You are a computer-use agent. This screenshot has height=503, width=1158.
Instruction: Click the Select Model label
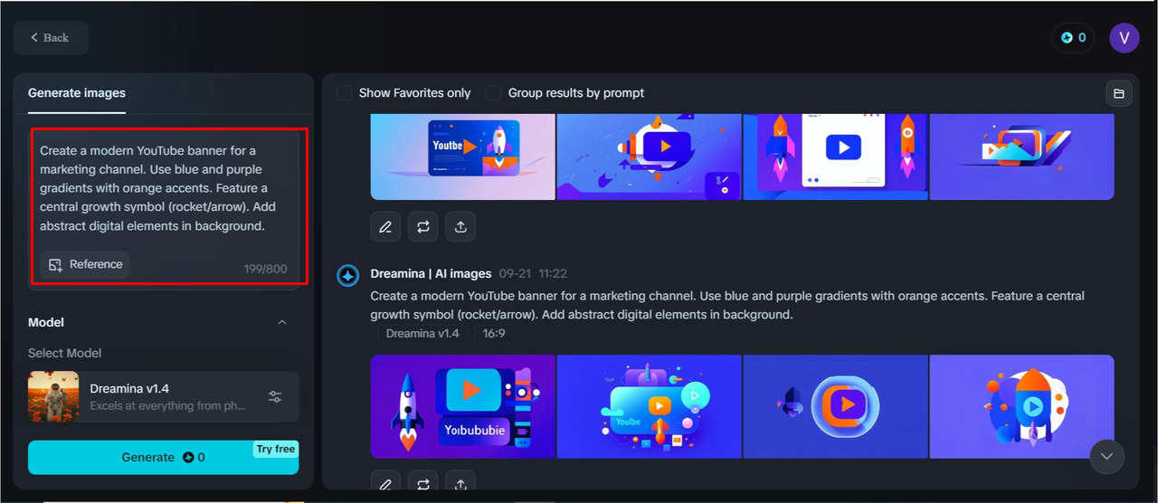coord(64,353)
